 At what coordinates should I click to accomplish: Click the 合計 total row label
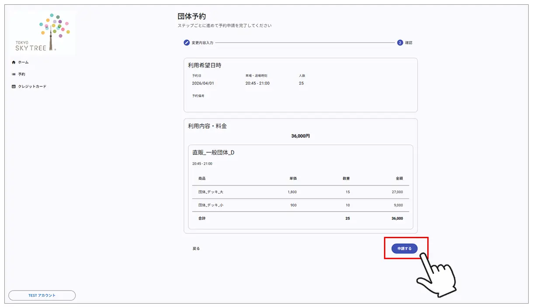202,218
